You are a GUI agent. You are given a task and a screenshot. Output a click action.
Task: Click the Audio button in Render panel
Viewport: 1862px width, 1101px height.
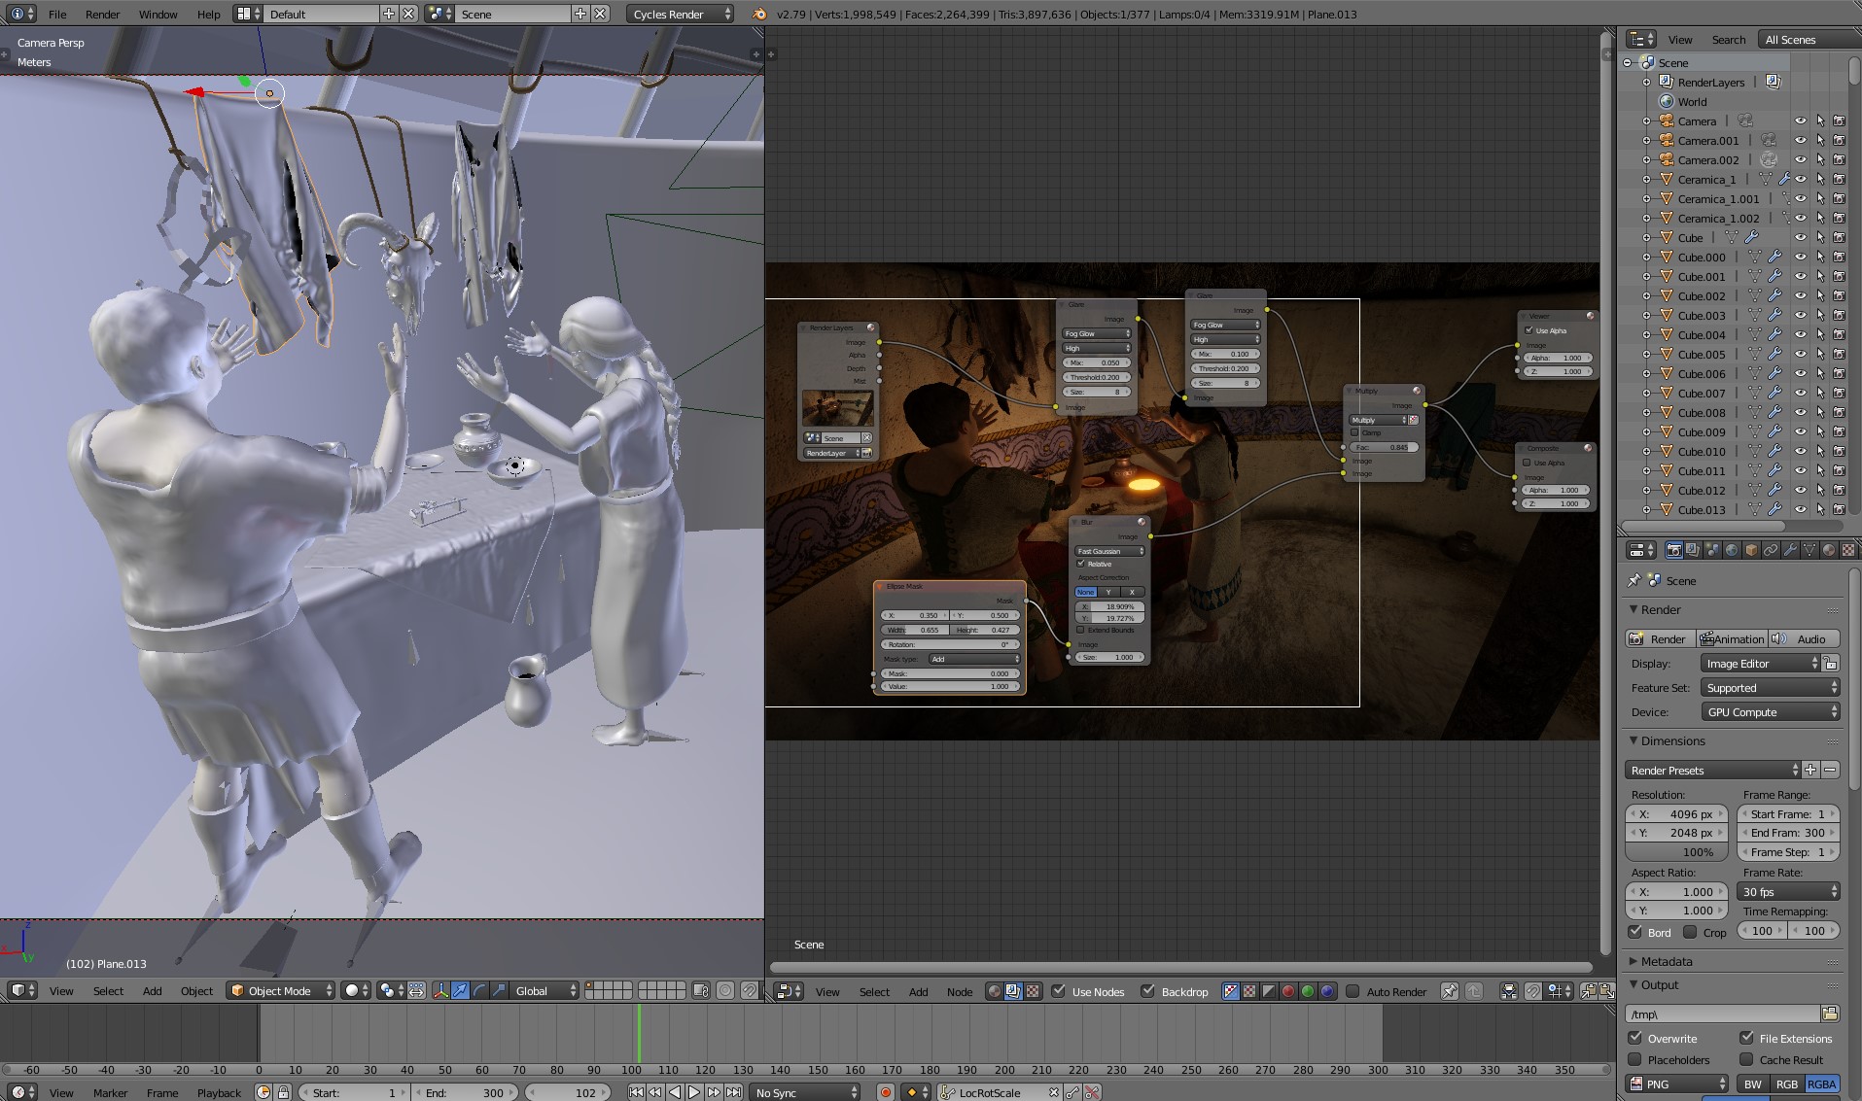click(1809, 638)
